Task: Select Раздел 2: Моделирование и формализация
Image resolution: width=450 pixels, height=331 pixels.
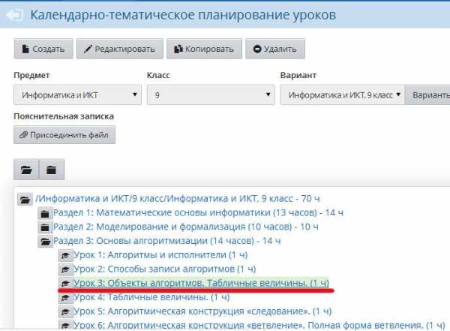Action: [x=186, y=227]
